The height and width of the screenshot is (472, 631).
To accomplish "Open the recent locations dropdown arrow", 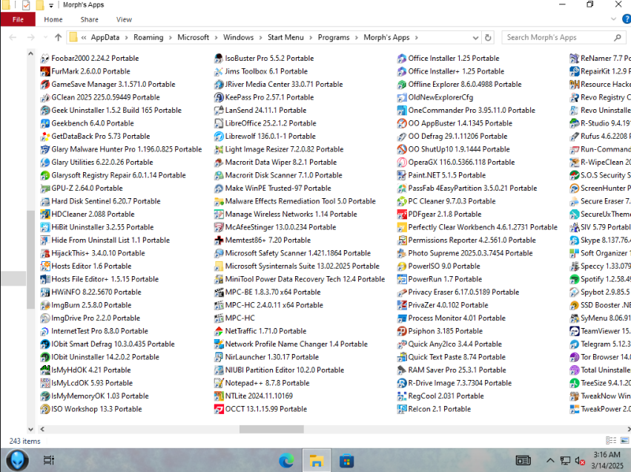I will [45, 37].
